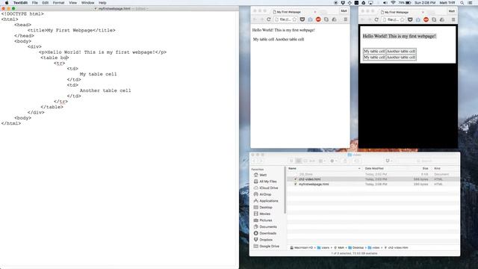The image size is (478, 269).
Task: Click the Matt profile button in right browser
Action: click(451, 11)
